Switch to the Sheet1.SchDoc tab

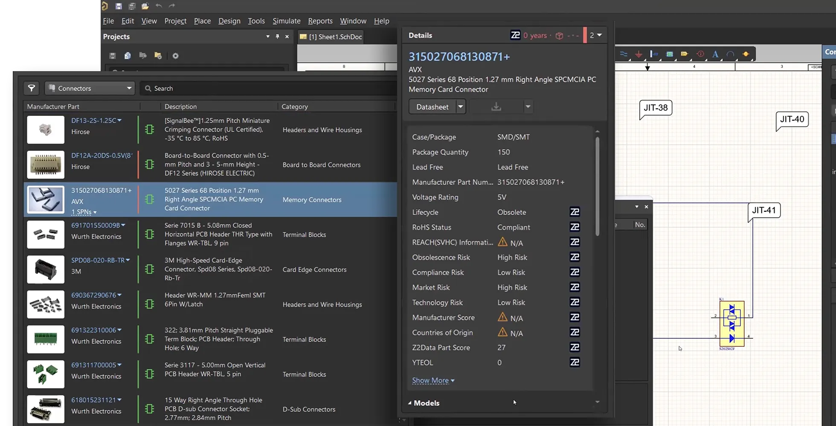pos(331,37)
